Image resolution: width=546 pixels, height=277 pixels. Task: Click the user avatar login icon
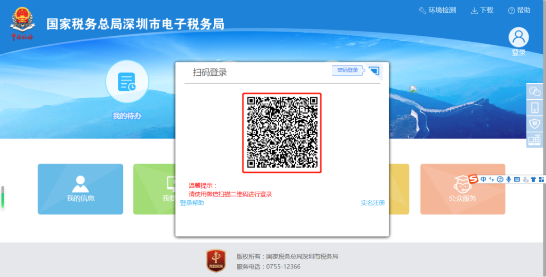519,37
